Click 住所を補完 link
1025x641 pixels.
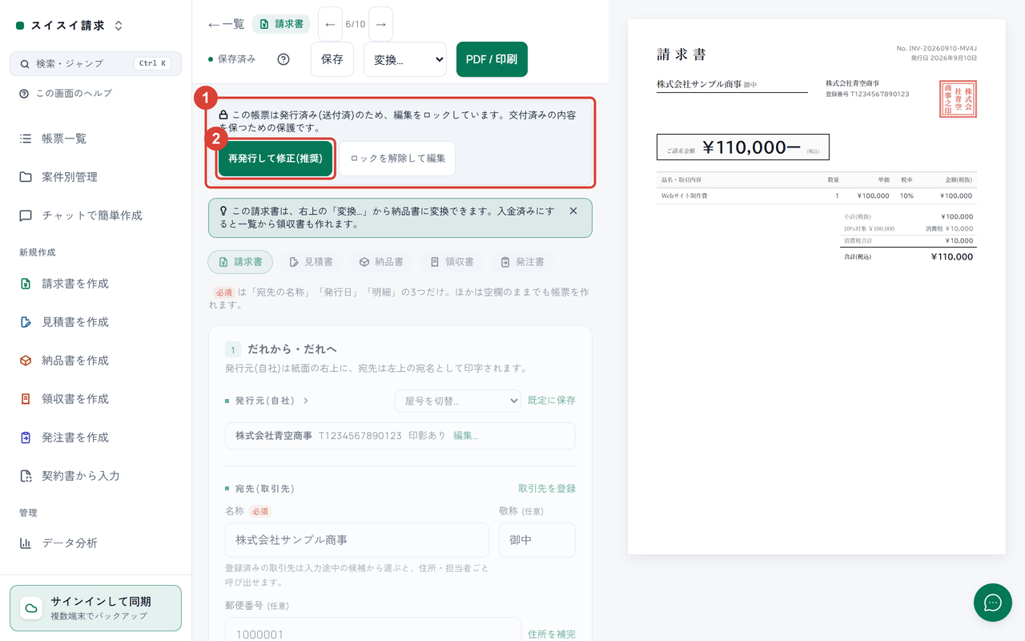coord(552,635)
